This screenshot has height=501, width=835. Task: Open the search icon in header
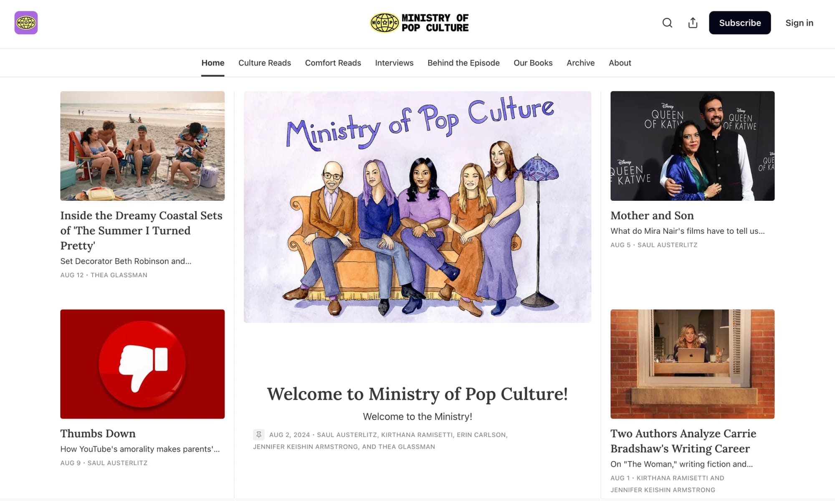click(x=667, y=23)
